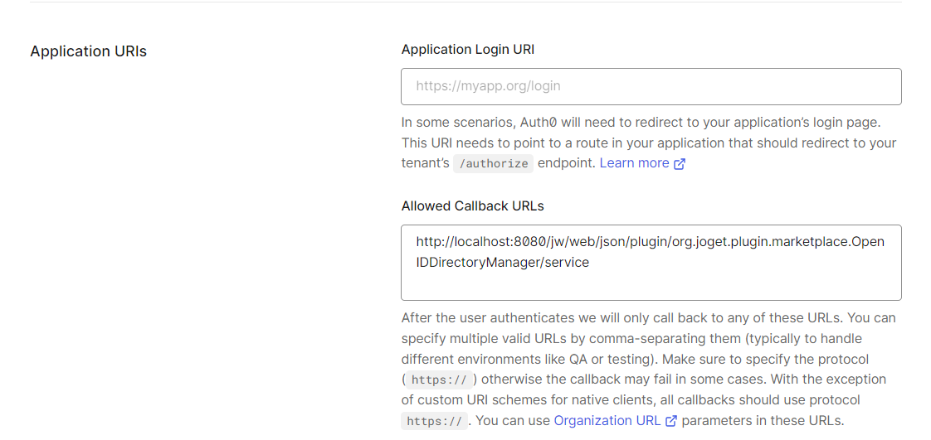Open the Learn more link
Screen dimensions: 931x440
(x=634, y=163)
